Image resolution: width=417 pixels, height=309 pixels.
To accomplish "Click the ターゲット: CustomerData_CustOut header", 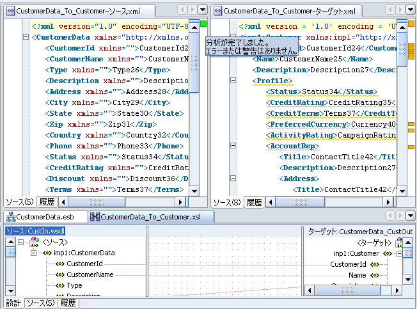I will [x=360, y=232].
